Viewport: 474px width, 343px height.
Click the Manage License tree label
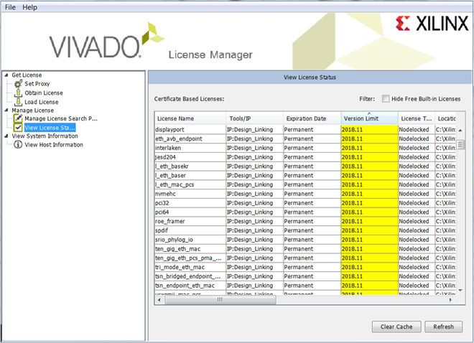click(32, 111)
